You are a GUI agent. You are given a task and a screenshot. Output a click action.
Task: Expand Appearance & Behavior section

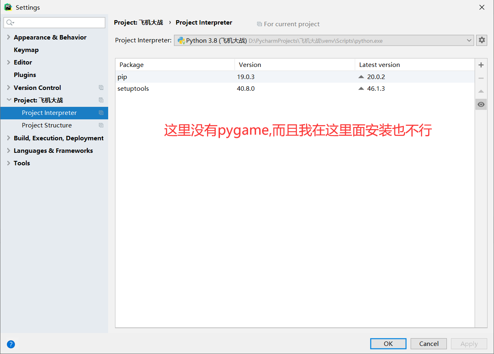(x=8, y=37)
